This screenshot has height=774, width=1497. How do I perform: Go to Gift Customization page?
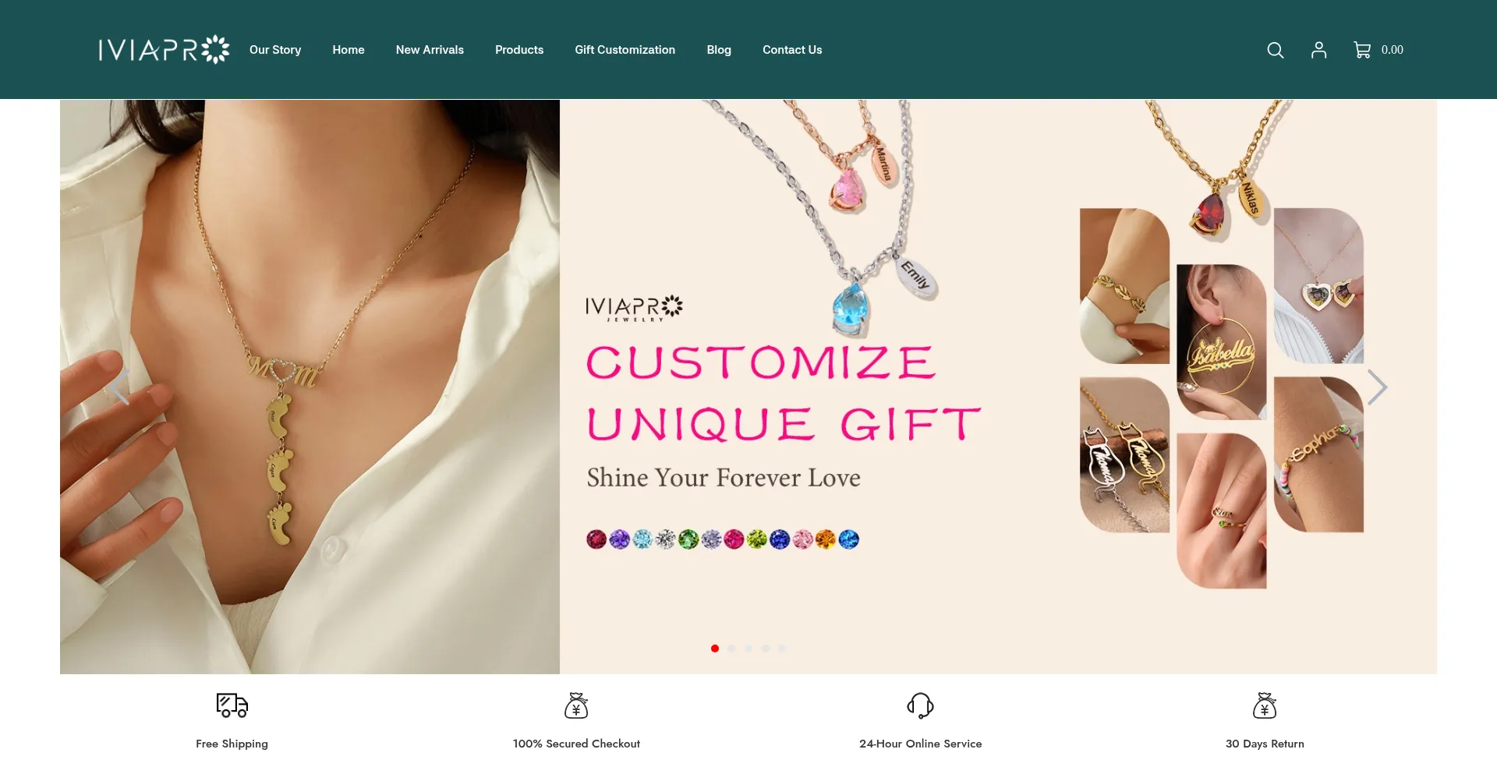(625, 50)
